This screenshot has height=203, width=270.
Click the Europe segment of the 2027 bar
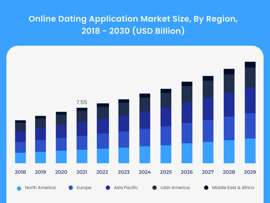pyautogui.click(x=208, y=131)
